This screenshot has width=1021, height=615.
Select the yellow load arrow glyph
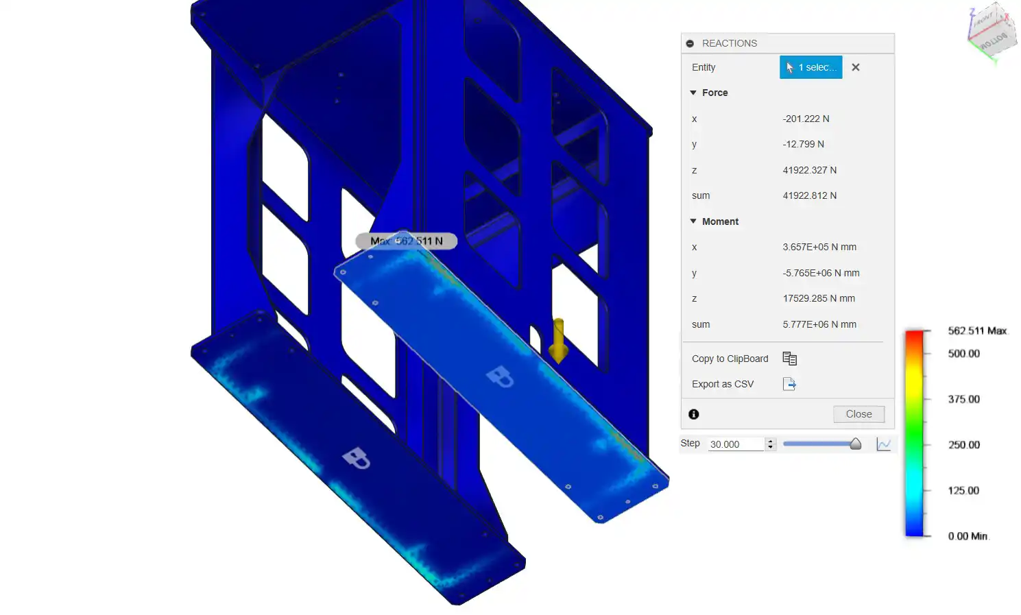click(558, 340)
